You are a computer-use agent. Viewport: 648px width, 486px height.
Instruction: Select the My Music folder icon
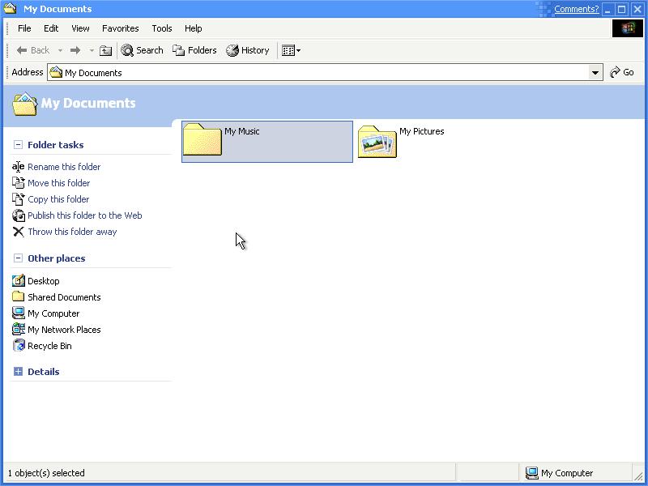202,141
